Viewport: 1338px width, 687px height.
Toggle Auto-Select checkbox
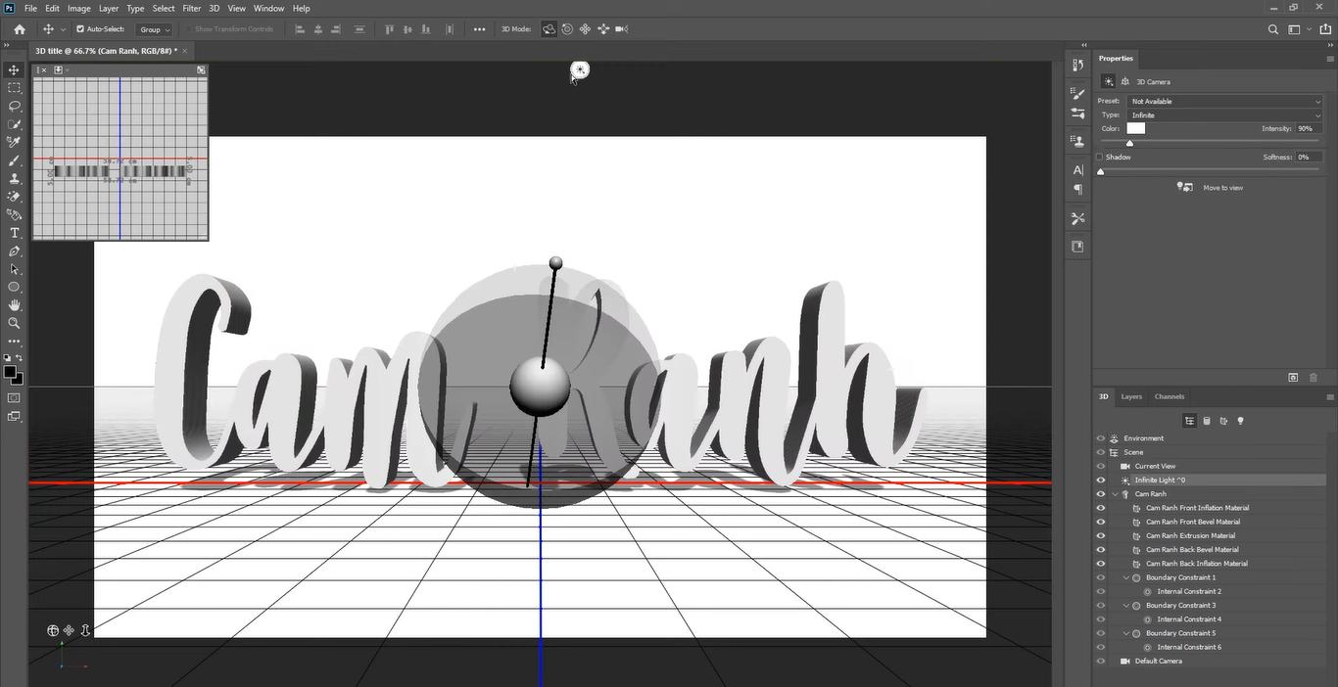pyautogui.click(x=80, y=29)
